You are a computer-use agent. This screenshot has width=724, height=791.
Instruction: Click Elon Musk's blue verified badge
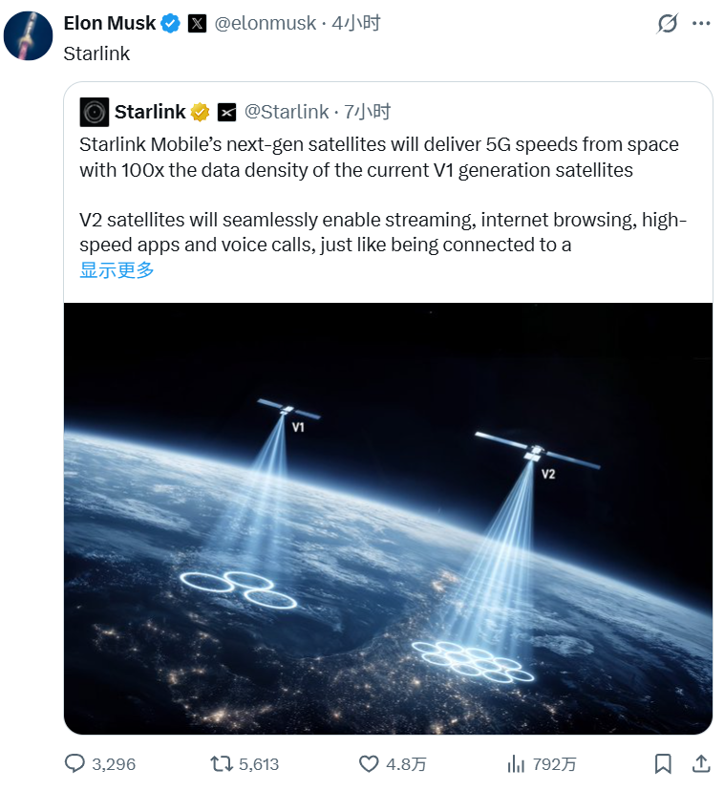tap(170, 24)
